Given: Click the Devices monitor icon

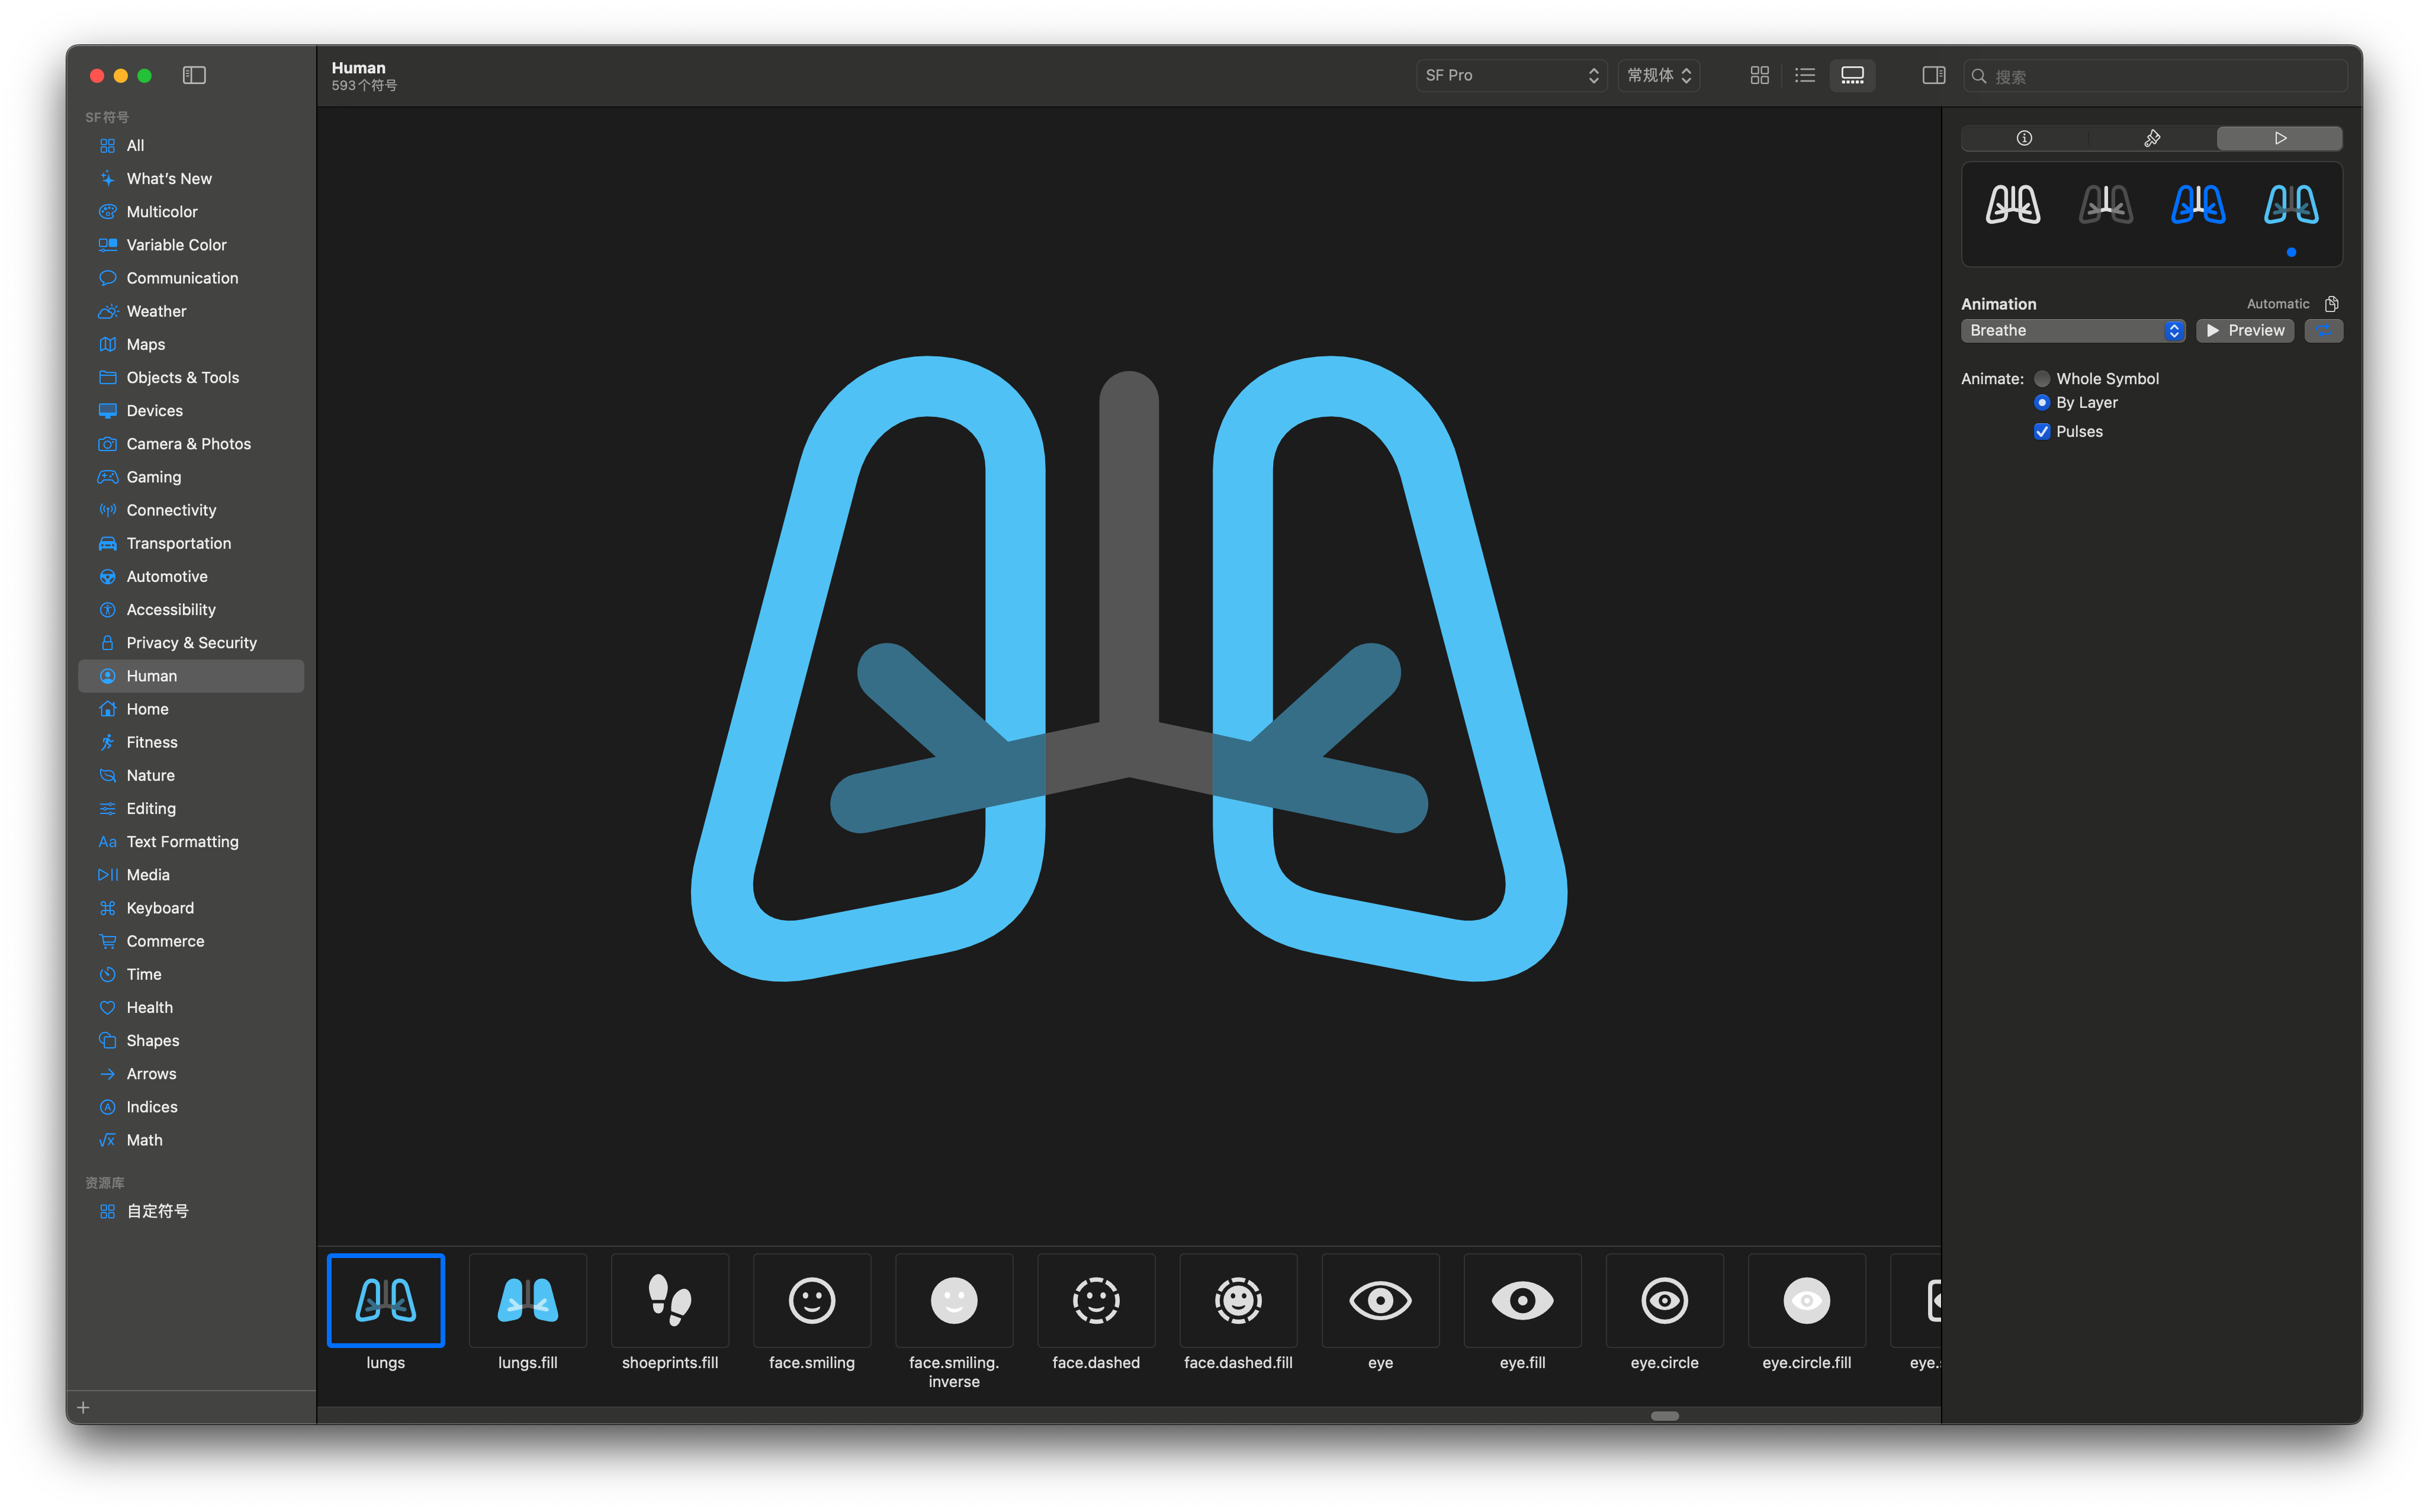Looking at the screenshot, I should pos(107,411).
